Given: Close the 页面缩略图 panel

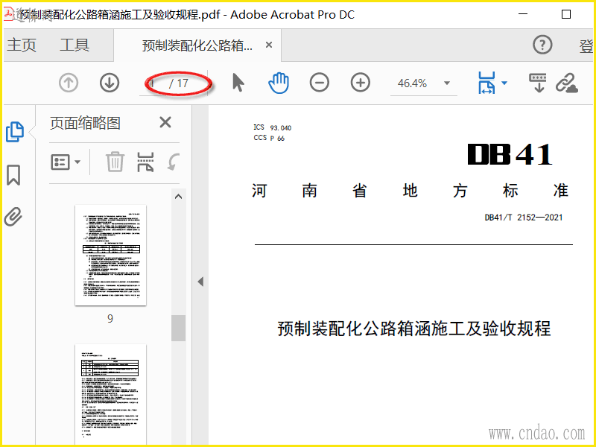Looking at the screenshot, I should click(165, 122).
